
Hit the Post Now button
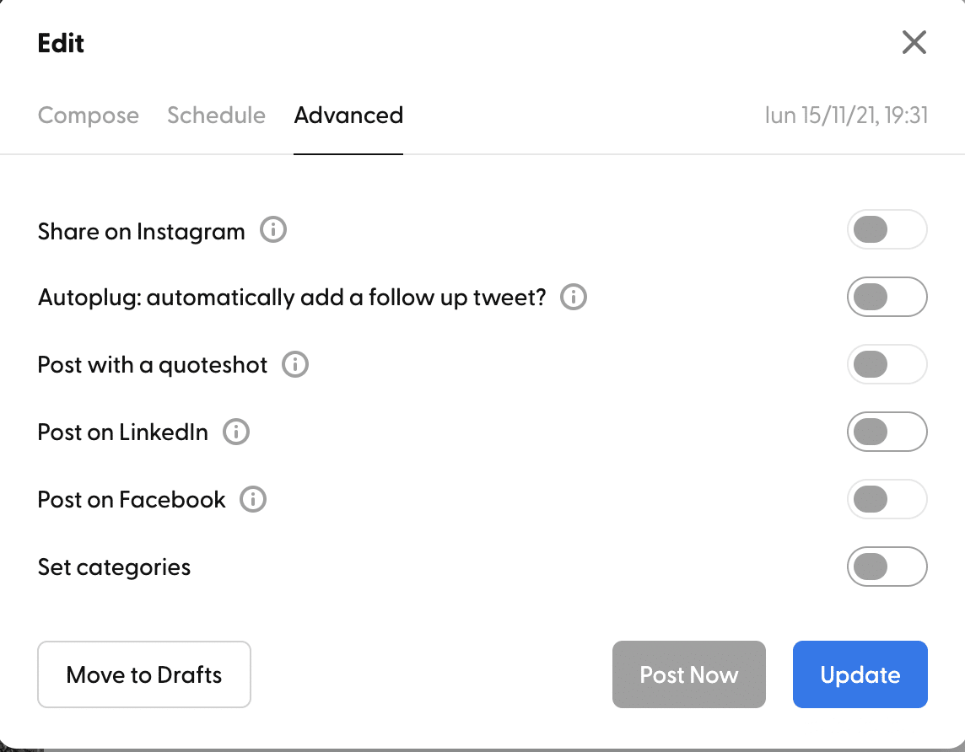688,674
